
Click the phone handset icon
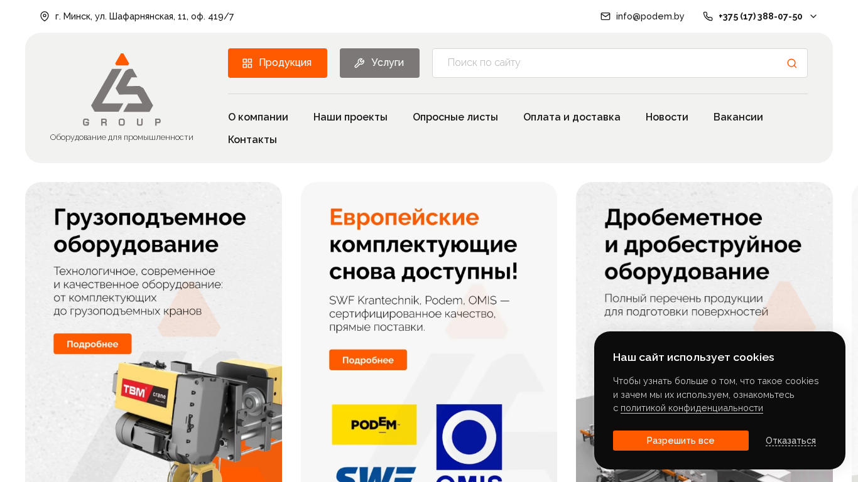click(708, 16)
